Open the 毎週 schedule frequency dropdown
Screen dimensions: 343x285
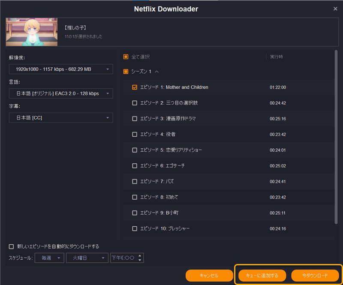pyautogui.click(x=49, y=258)
